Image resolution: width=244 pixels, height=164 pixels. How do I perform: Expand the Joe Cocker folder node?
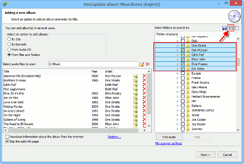178,120
